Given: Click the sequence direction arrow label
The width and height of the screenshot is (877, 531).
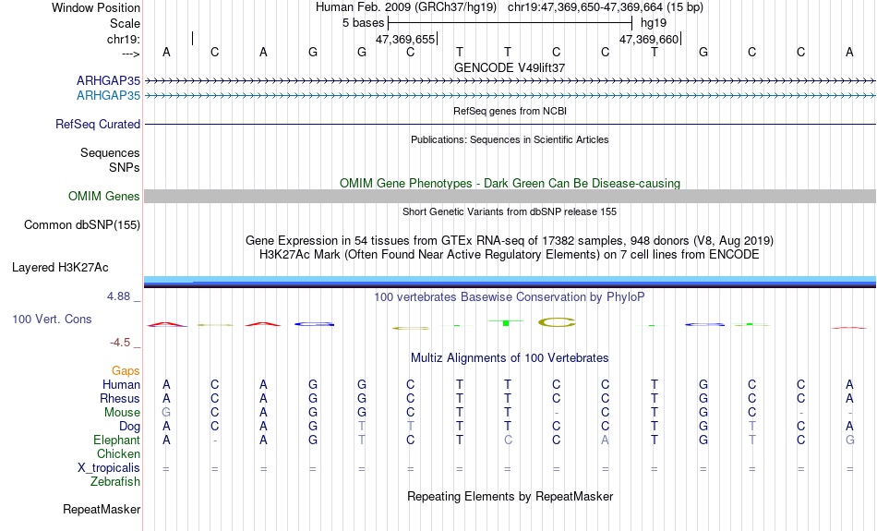Looking at the screenshot, I should (x=131, y=54).
